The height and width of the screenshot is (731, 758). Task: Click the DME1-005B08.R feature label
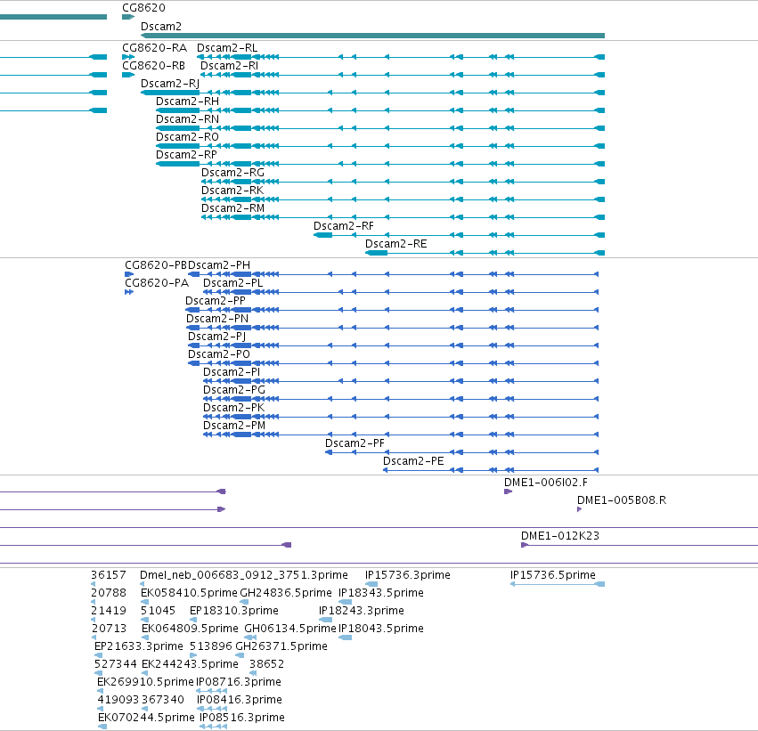622,500
